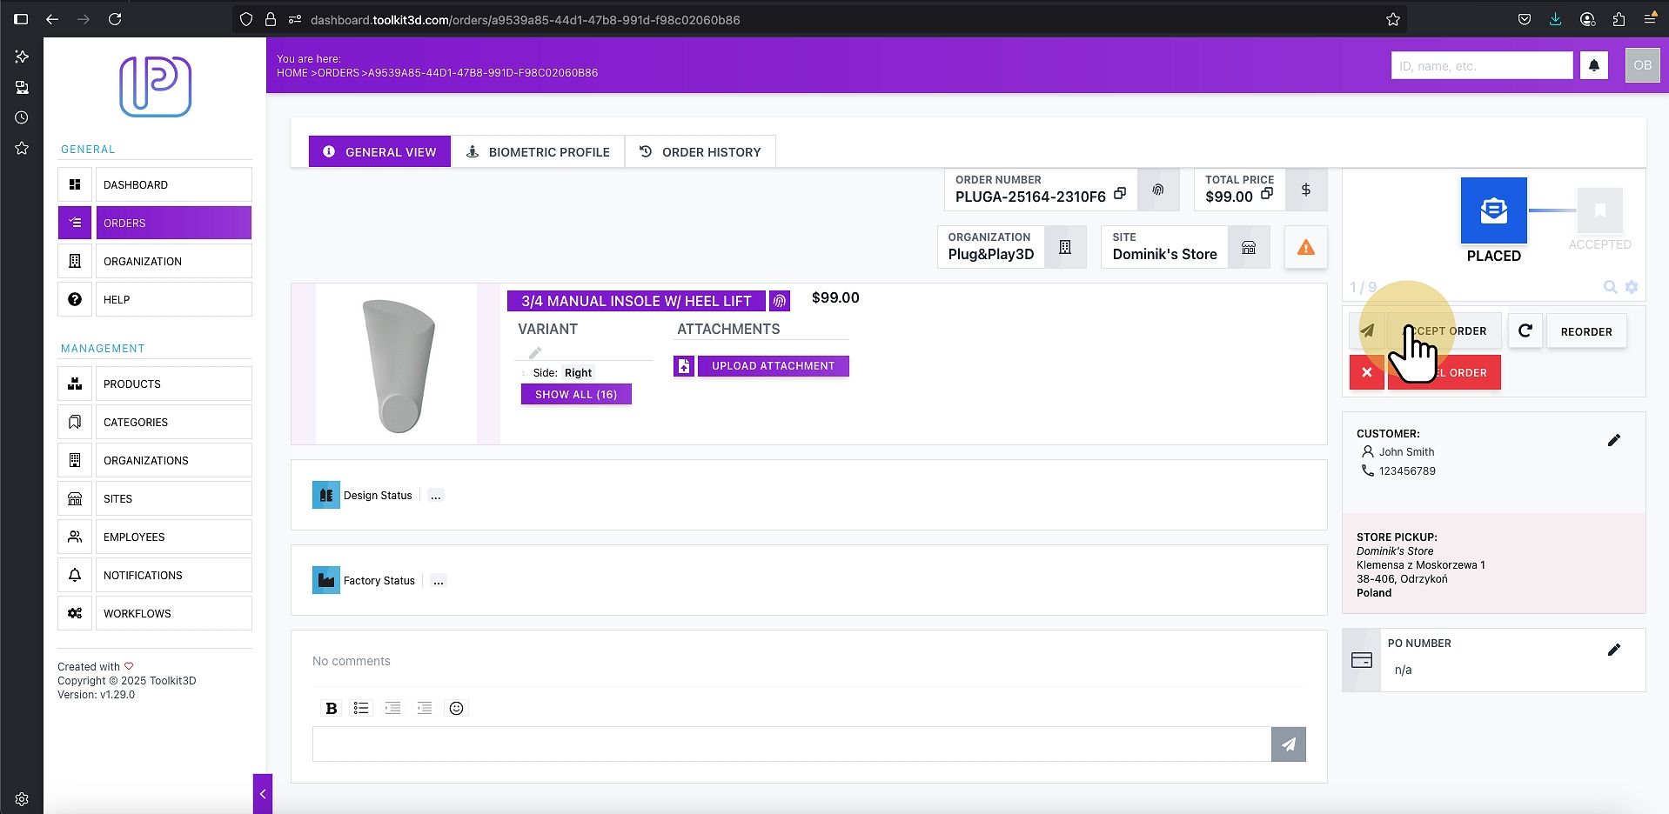Click the ID, name search field
Image resolution: width=1669 pixels, height=814 pixels.
click(x=1482, y=65)
